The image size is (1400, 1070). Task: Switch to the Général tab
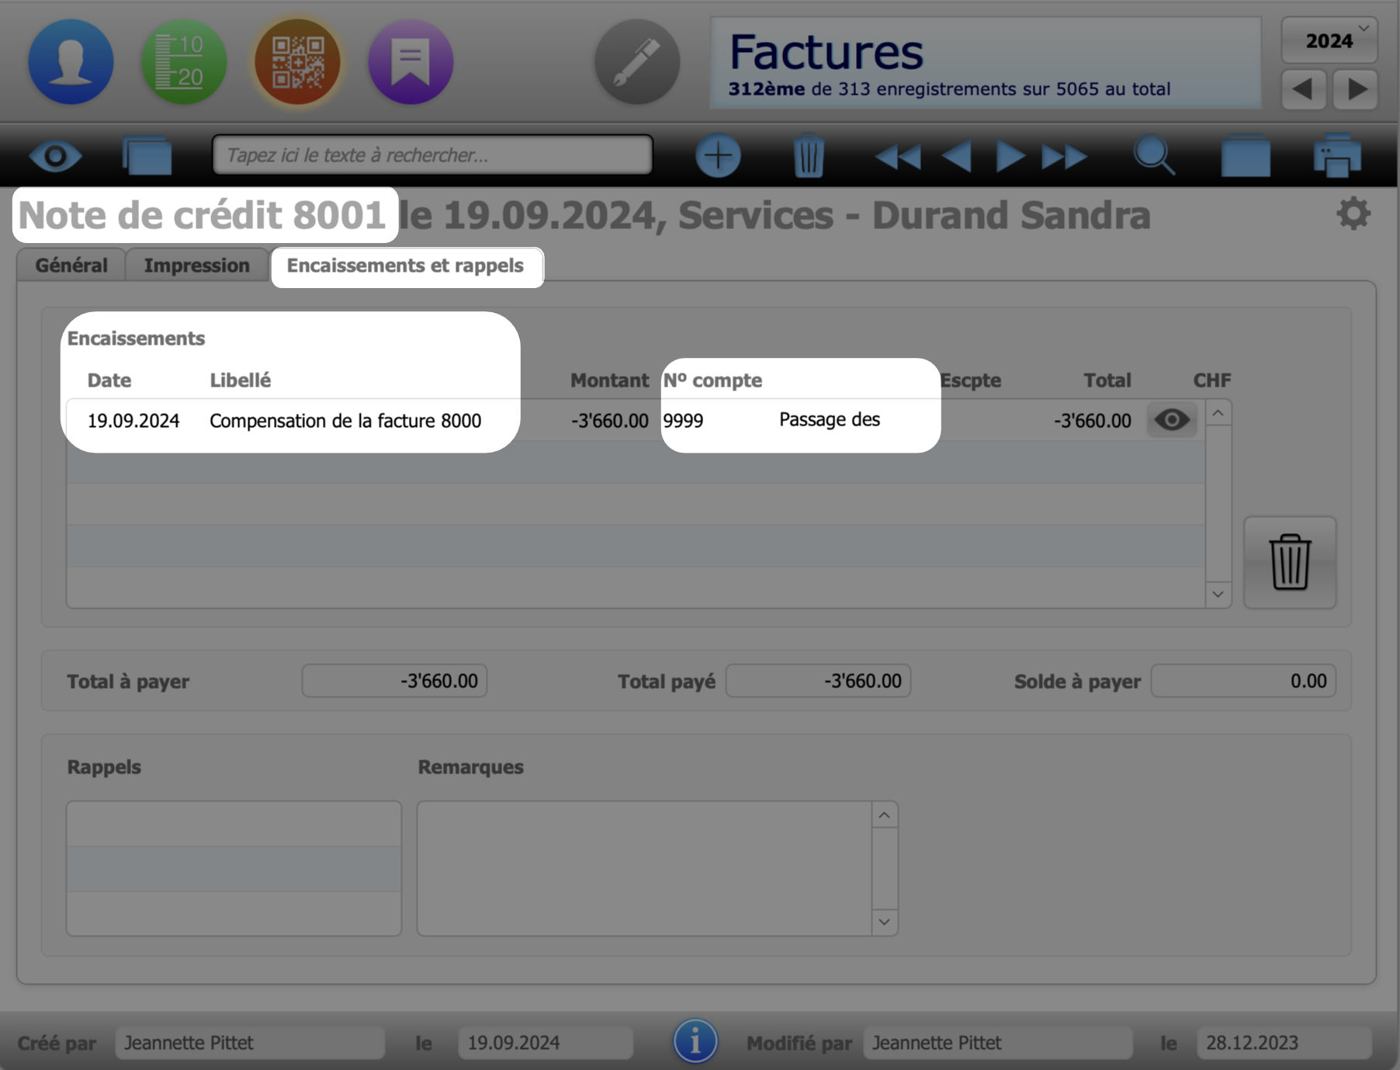pos(71,266)
